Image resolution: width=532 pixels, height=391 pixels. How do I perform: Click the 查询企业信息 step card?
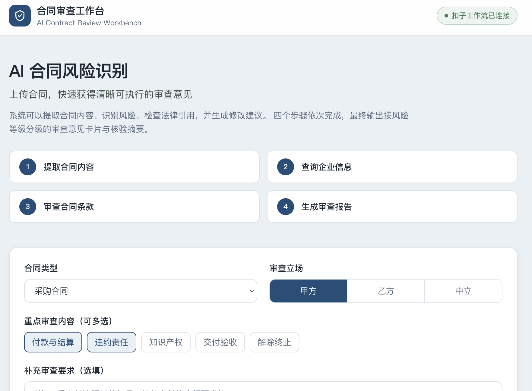(x=392, y=167)
